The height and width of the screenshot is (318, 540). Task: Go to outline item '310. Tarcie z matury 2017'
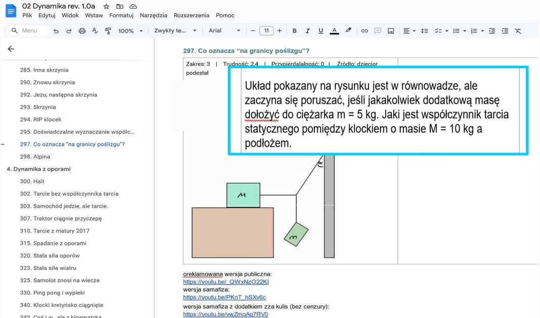tap(61, 231)
